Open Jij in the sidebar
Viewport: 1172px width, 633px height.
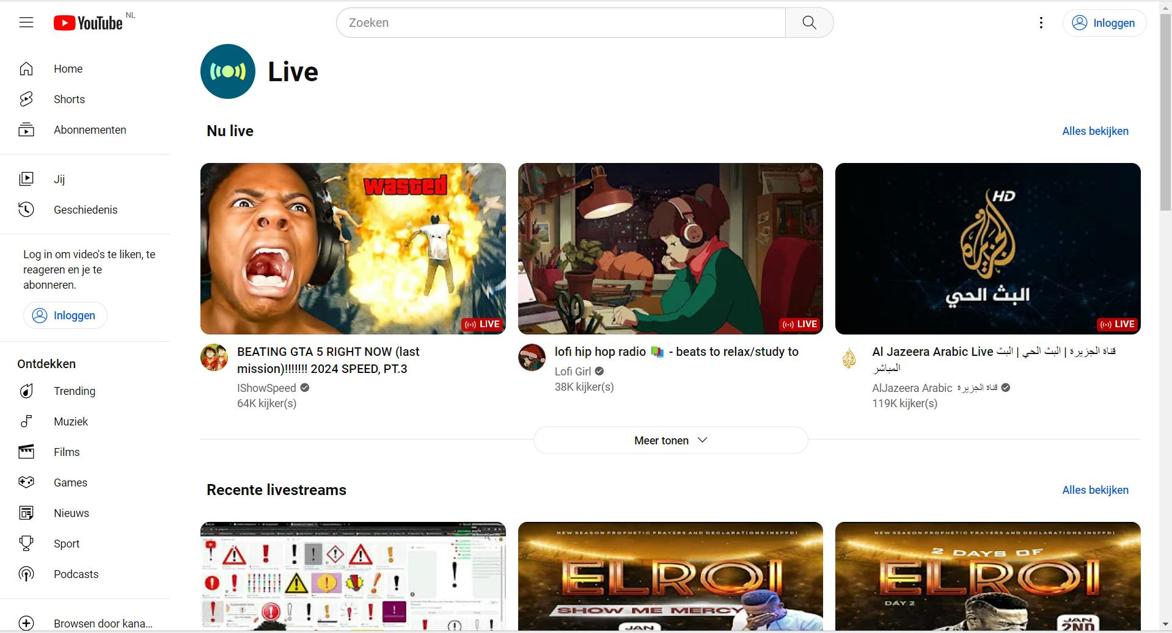[x=85, y=179]
